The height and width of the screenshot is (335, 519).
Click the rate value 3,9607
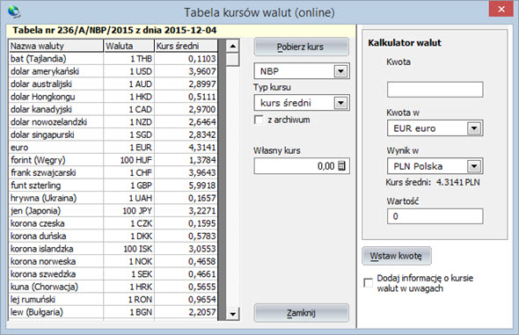pos(186,71)
